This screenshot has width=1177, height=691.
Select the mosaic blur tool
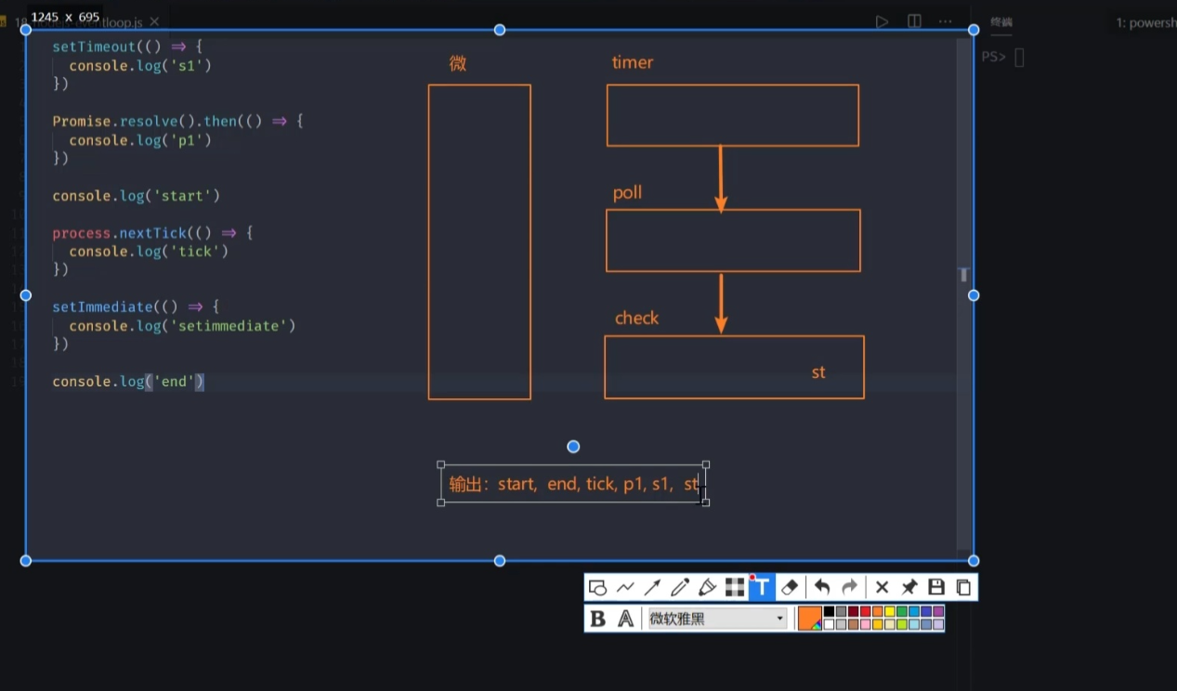735,587
